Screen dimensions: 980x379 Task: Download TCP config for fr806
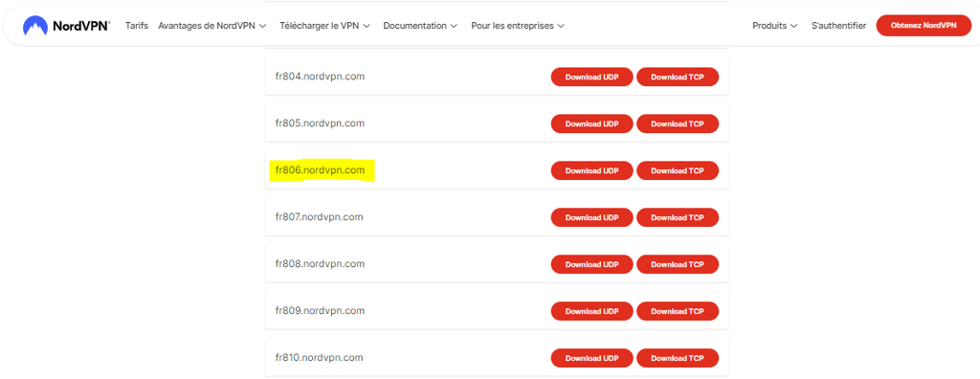[678, 170]
